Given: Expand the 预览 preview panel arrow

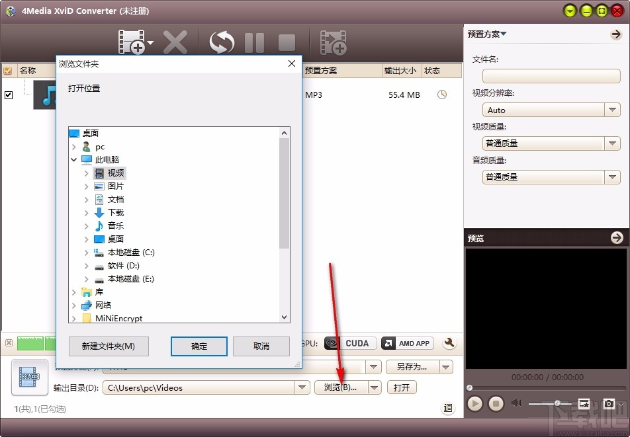Looking at the screenshot, I should (617, 237).
